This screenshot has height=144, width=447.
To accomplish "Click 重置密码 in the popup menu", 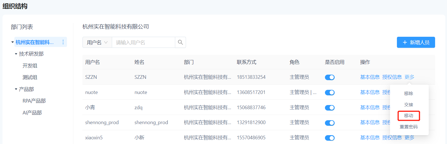I will (409, 127).
